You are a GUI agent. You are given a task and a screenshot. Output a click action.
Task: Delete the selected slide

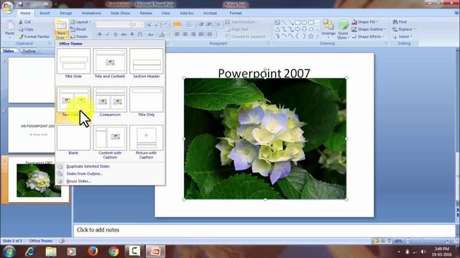click(79, 37)
